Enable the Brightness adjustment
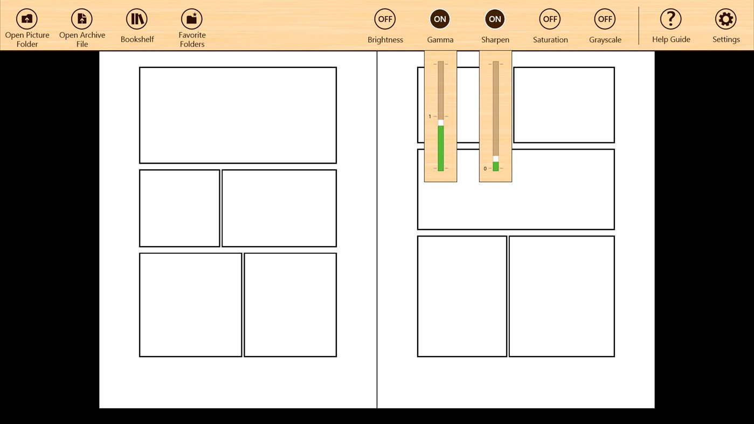Screen dimensions: 754x424 click(385, 19)
